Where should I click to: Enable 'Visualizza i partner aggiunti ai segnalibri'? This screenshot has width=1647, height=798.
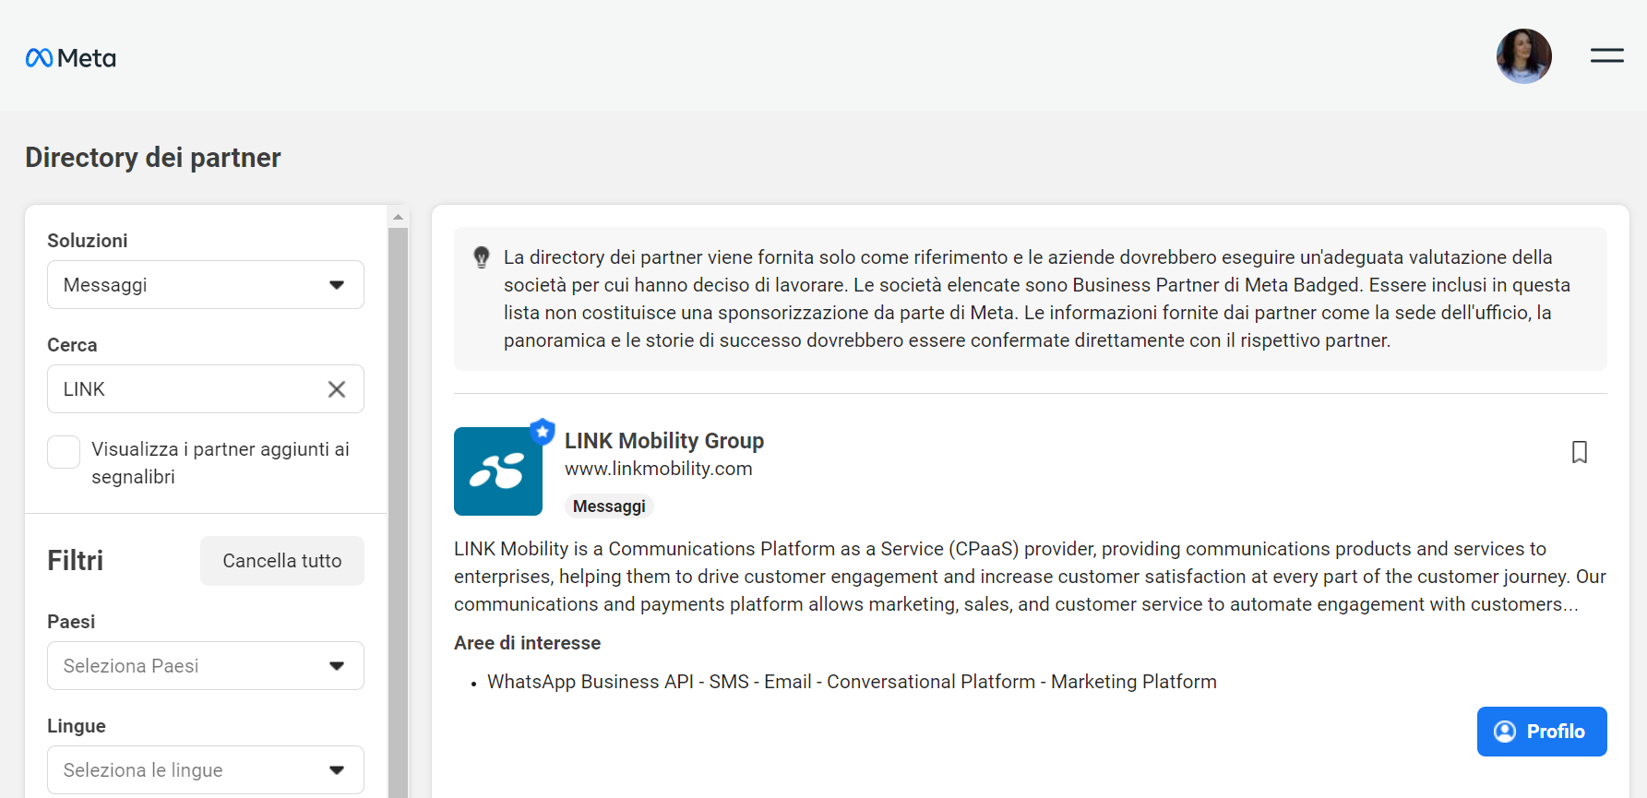pos(63,451)
